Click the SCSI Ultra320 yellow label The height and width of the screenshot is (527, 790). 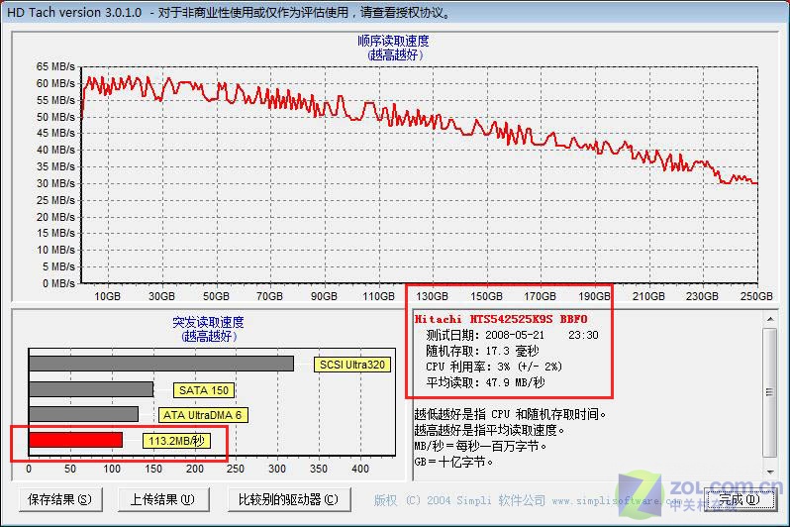click(x=352, y=365)
